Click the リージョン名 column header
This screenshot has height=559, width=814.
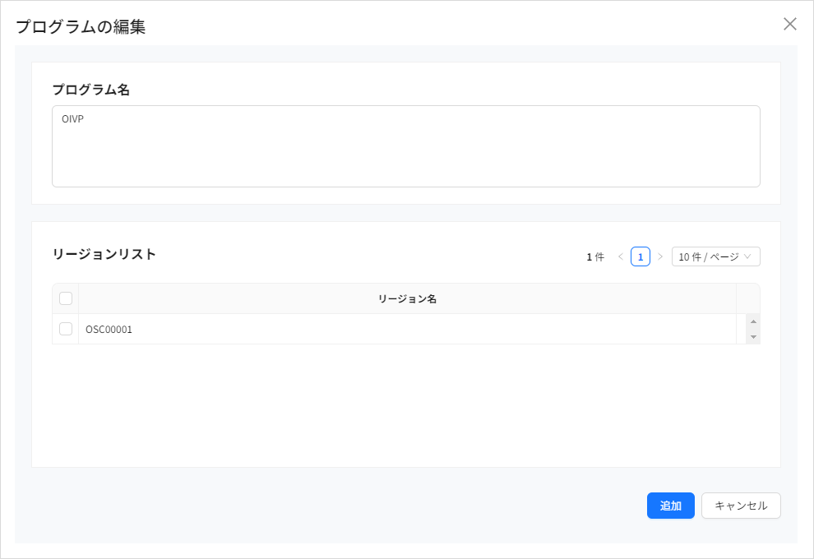point(407,298)
